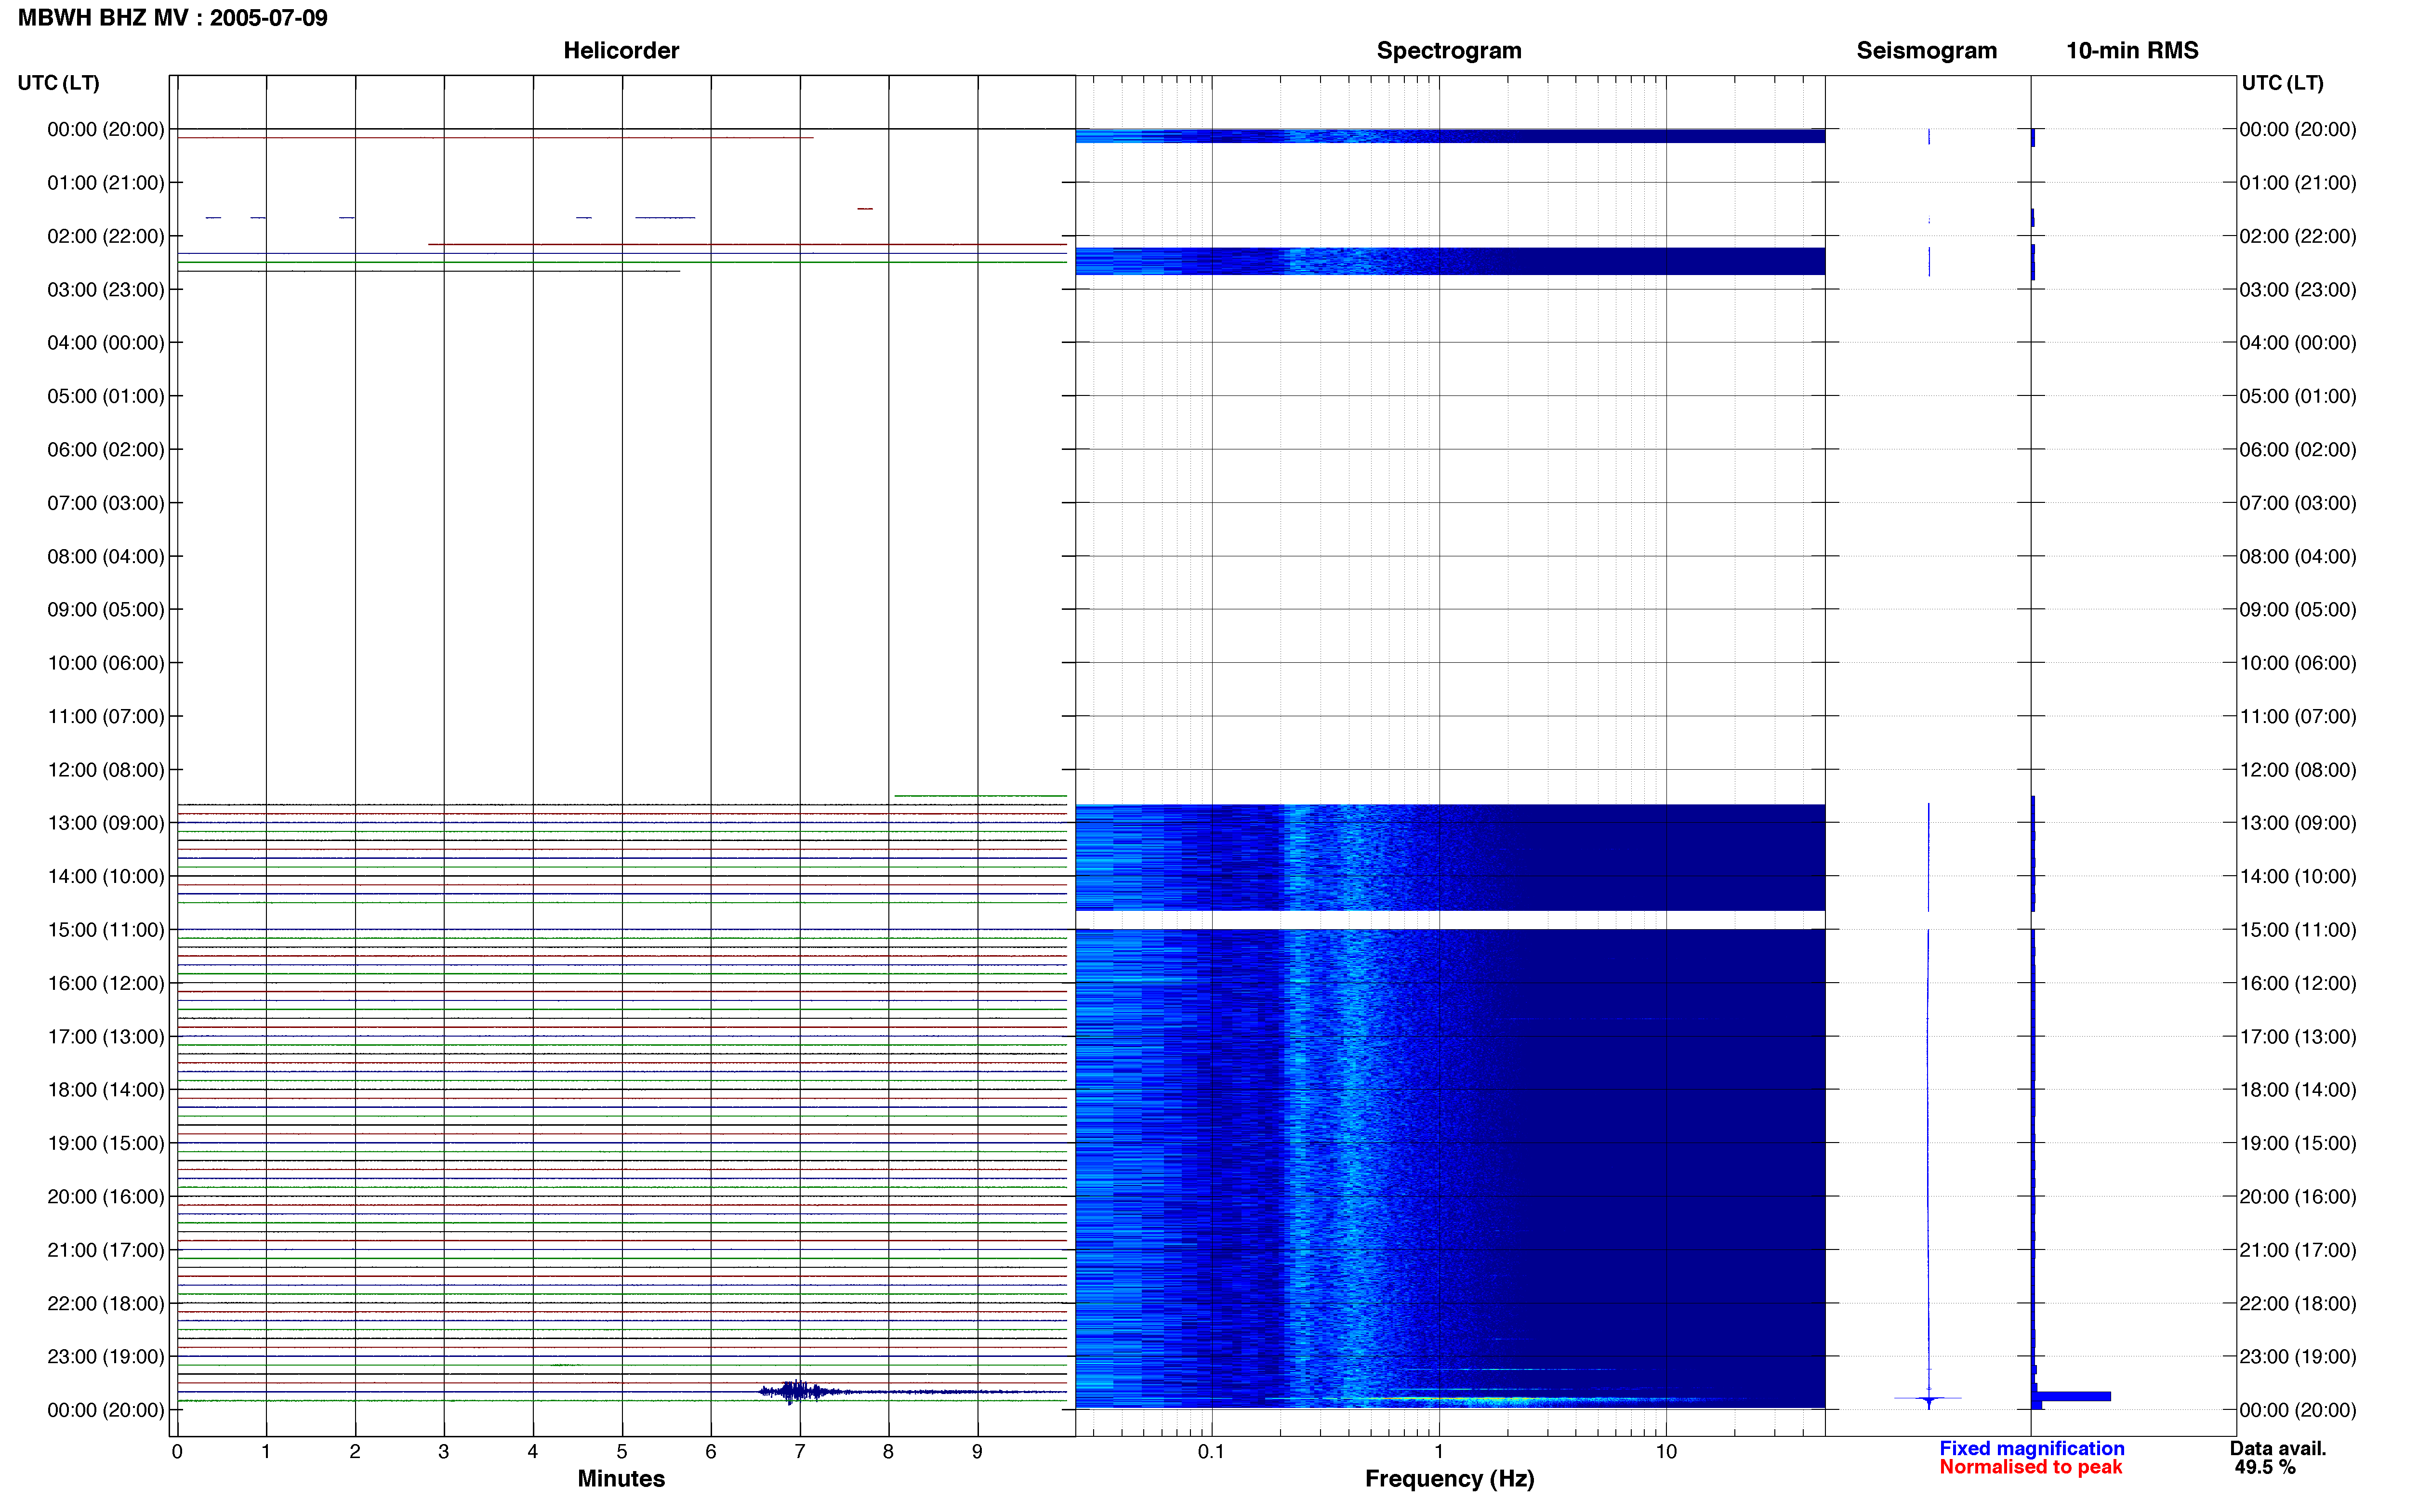
Task: Click the 18:00 (14:00) label on the right axis
Action: (2297, 1090)
